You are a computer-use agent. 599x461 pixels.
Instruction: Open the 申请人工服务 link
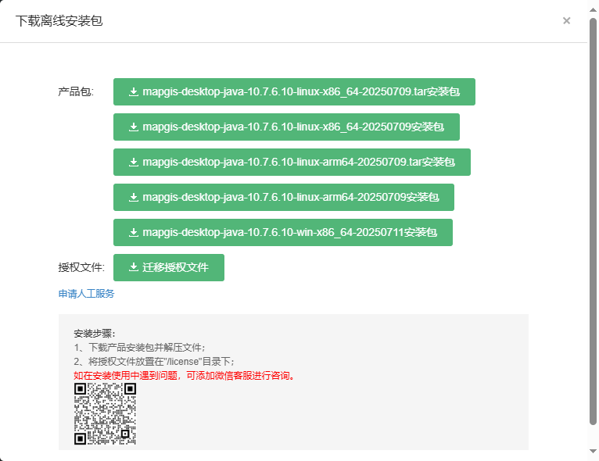(x=86, y=294)
